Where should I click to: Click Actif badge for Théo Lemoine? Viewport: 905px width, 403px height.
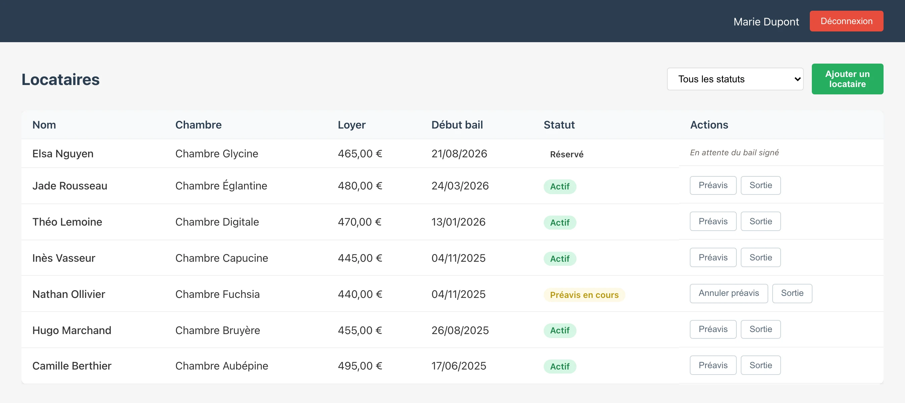click(560, 223)
